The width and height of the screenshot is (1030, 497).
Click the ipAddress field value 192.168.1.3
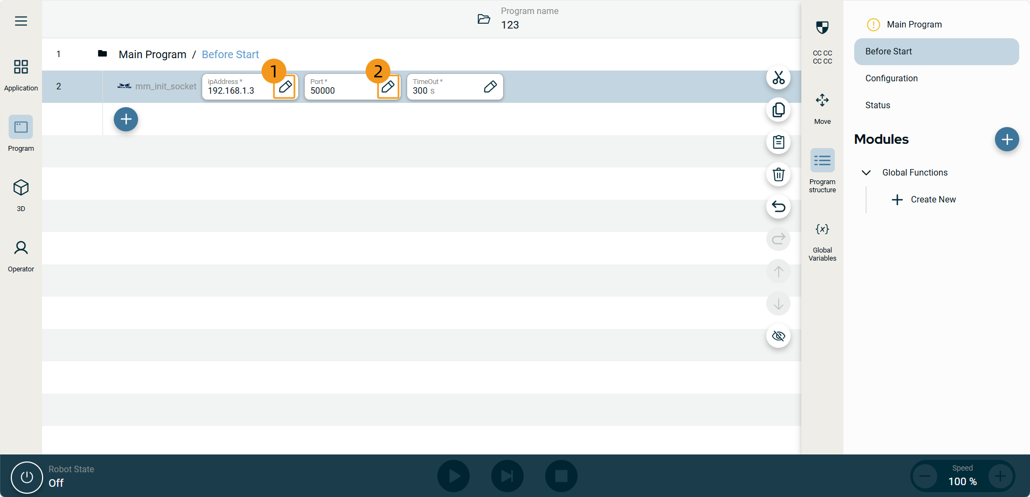231,91
